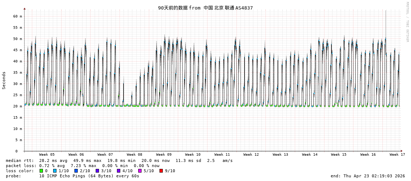Select the blue 2/10 loss color swatch
411x181 pixels.
[x=76, y=171]
